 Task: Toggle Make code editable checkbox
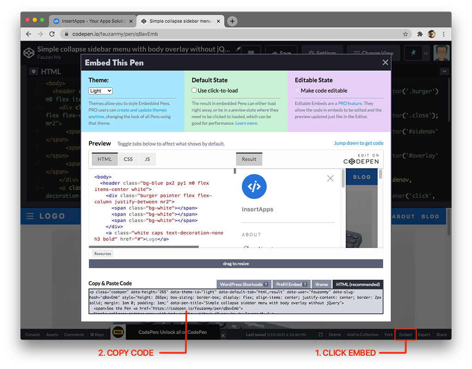point(297,90)
